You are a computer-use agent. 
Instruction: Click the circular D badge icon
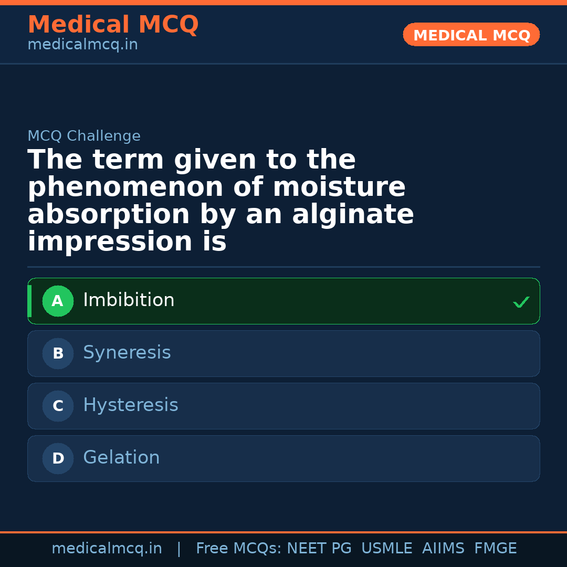tap(58, 458)
